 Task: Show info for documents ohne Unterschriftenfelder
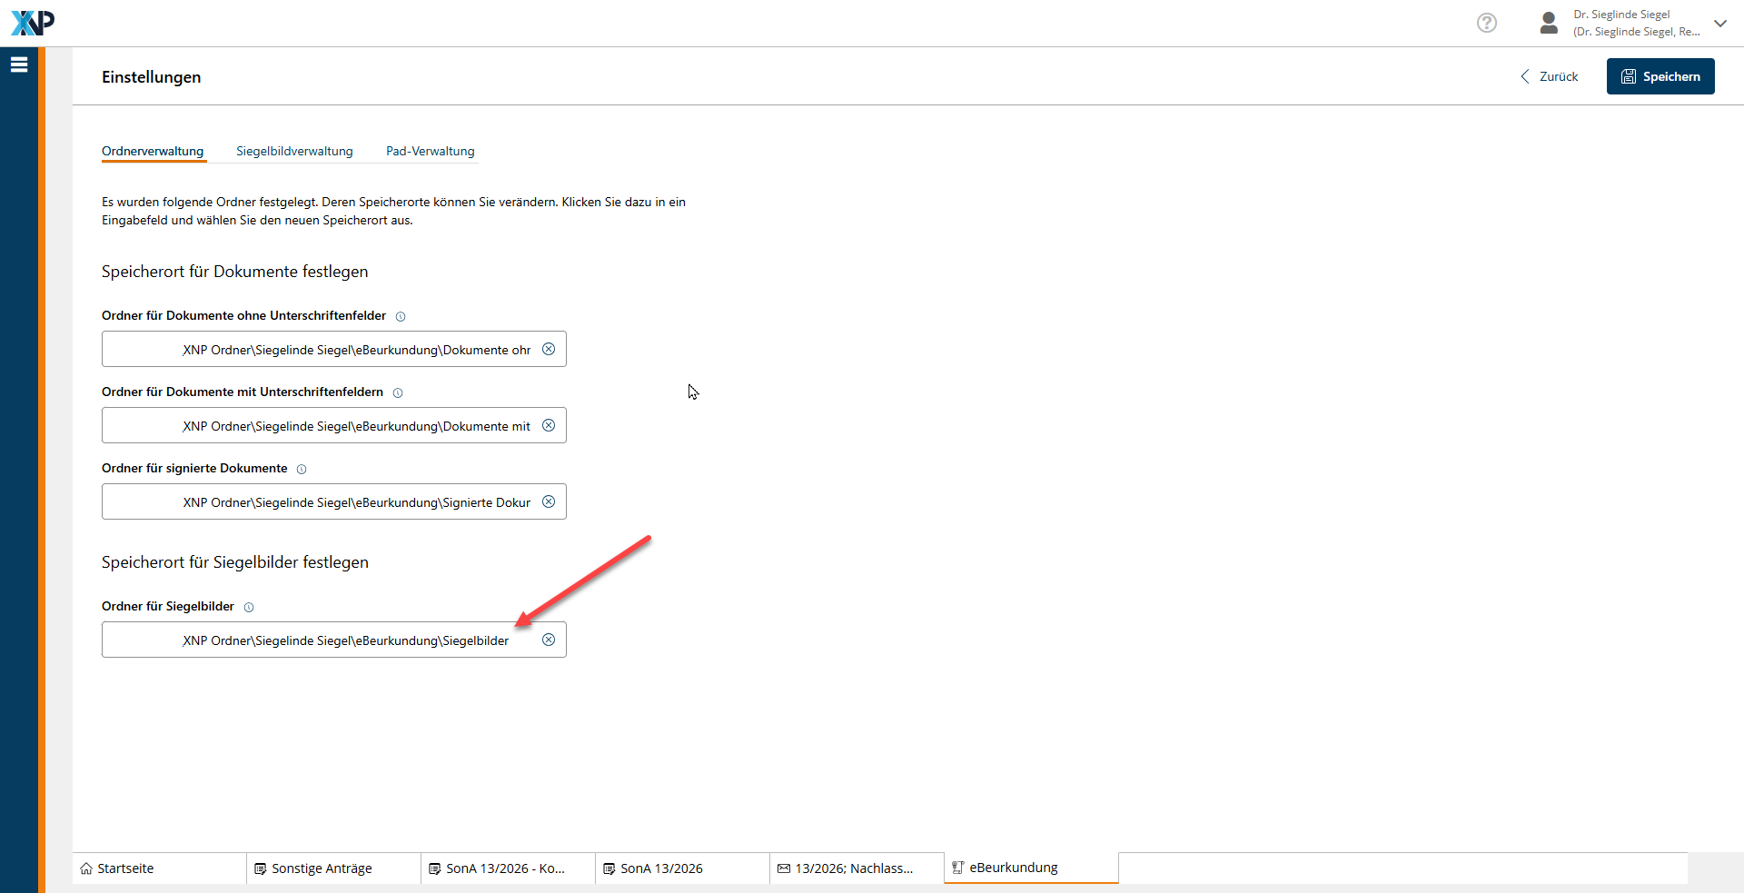click(401, 316)
